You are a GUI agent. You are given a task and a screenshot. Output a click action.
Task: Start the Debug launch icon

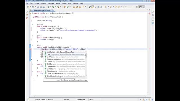[48, 7]
